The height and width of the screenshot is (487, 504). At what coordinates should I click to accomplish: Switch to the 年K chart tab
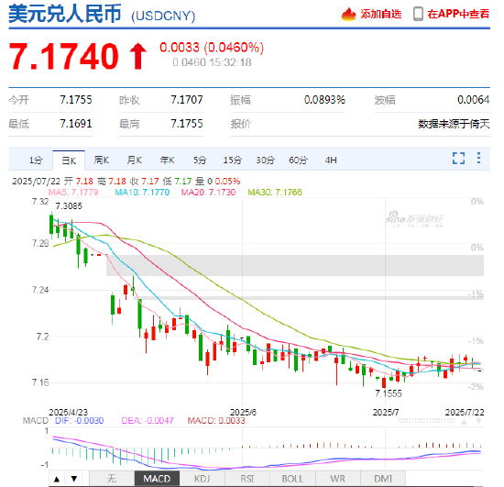point(167,160)
